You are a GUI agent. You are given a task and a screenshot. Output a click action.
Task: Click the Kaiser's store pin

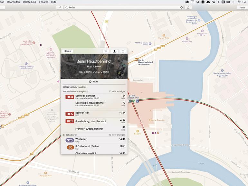tap(138, 131)
